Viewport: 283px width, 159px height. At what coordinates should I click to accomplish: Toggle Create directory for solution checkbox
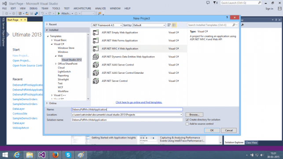point(187,120)
